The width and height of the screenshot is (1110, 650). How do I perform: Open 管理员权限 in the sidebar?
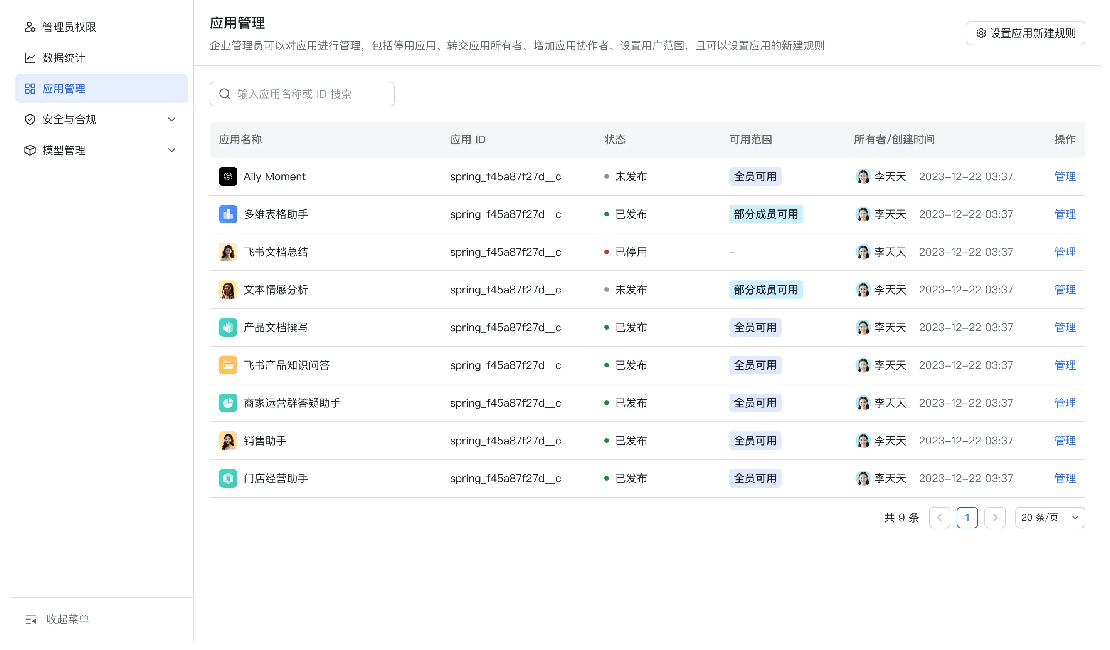click(103, 27)
